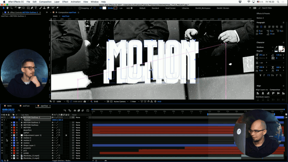This screenshot has height=162, width=288.
Task: Take a snapshot with camera icon
Action: [85, 101]
